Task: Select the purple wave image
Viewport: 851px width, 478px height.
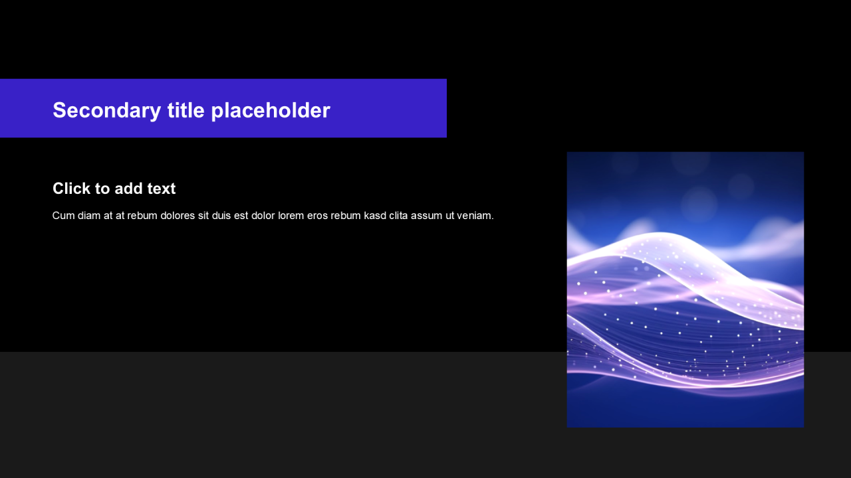Action: (685, 289)
